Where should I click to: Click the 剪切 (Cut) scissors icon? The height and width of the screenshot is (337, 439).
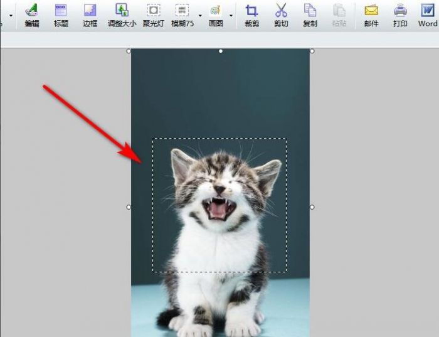tap(281, 14)
